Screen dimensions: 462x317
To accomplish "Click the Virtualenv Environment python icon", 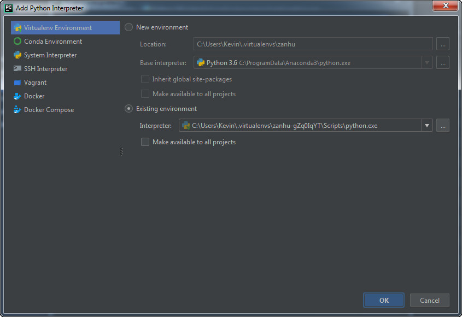I will [x=17, y=28].
